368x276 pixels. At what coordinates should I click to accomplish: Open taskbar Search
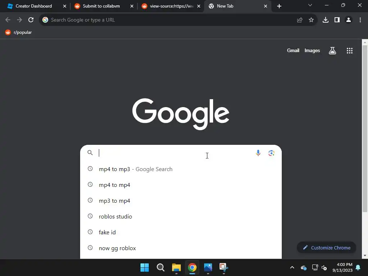161,267
